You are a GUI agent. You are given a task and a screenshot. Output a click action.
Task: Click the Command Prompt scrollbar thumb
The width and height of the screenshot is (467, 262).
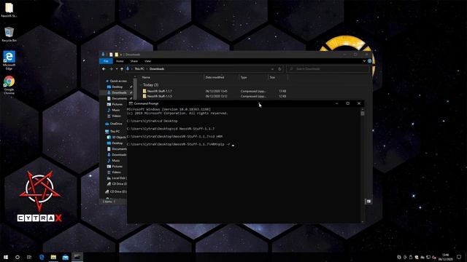pyautogui.click(x=363, y=114)
